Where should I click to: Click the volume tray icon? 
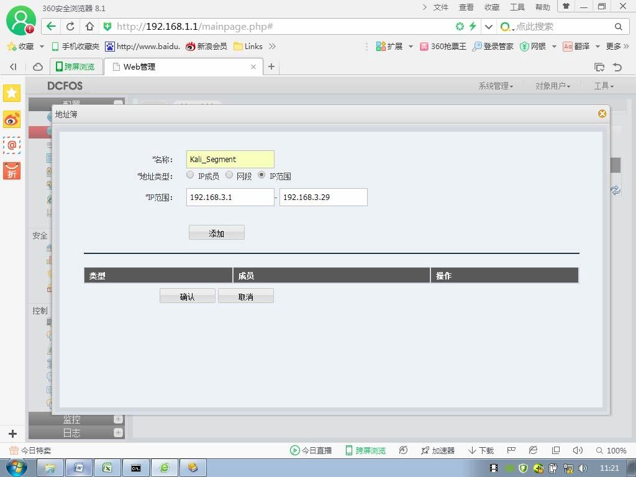pos(583,468)
